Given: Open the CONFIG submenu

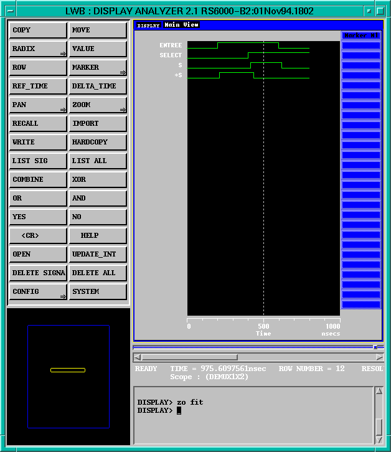Looking at the screenshot, I should click(x=38, y=292).
